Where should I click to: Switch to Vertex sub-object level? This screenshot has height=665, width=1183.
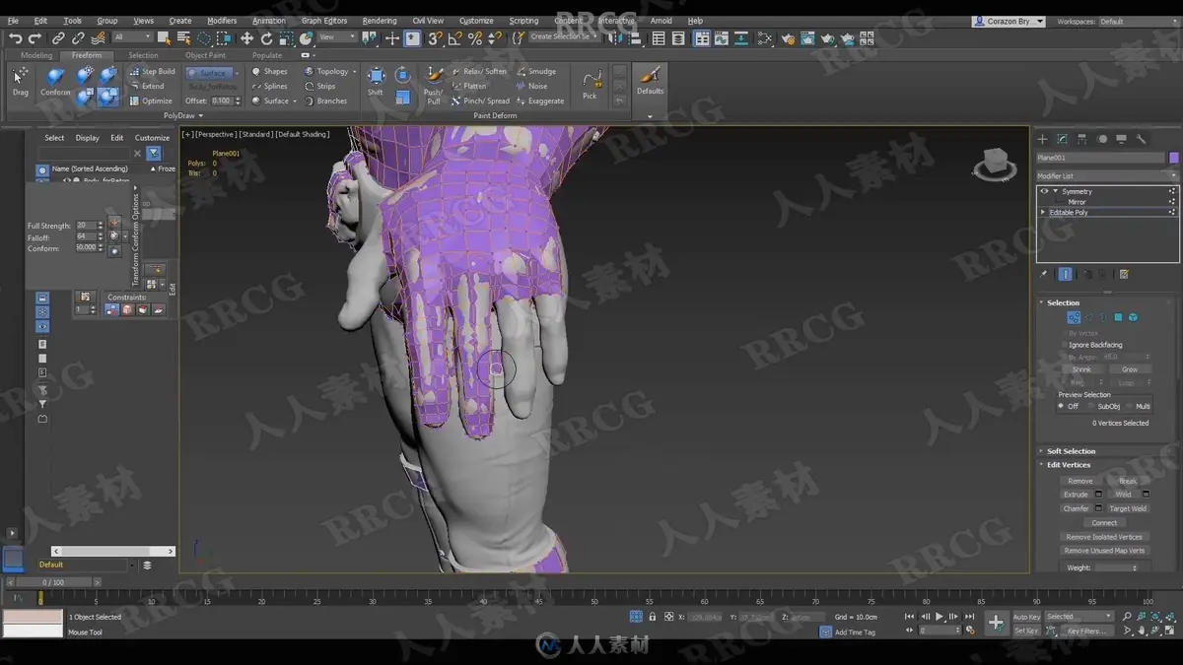tap(1074, 317)
